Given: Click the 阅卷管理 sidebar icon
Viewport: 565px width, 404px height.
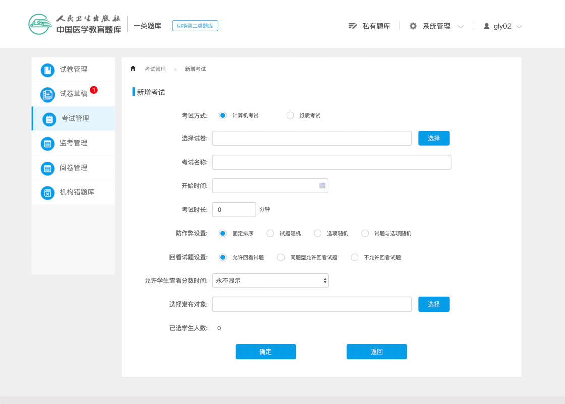Looking at the screenshot, I should click(47, 168).
